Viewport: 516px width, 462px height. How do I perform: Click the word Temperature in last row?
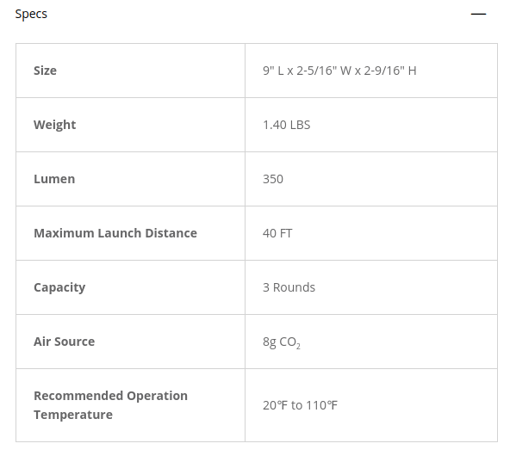[x=73, y=415]
